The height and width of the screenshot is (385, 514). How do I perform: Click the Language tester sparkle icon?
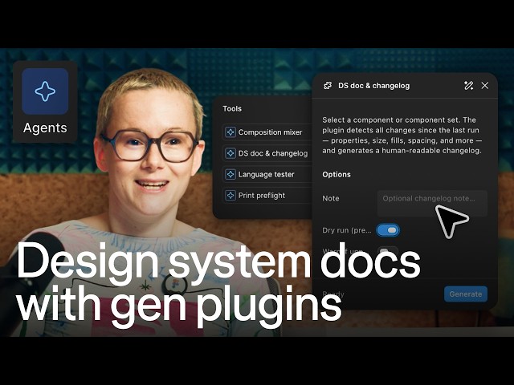tap(230, 175)
